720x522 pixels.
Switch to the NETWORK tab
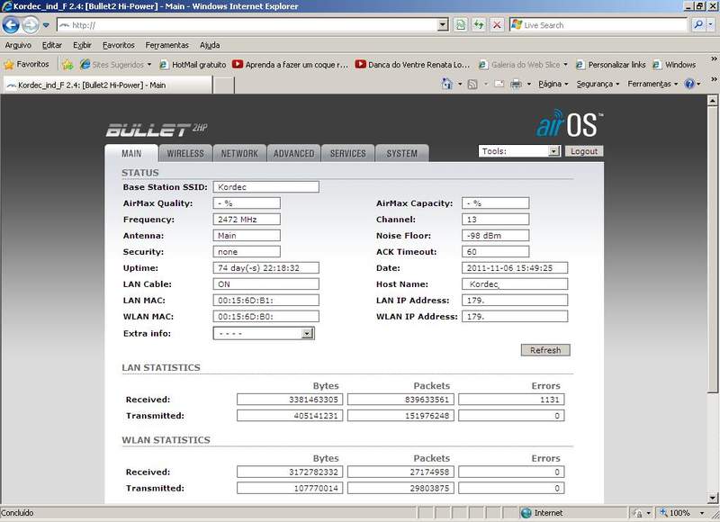tap(239, 153)
